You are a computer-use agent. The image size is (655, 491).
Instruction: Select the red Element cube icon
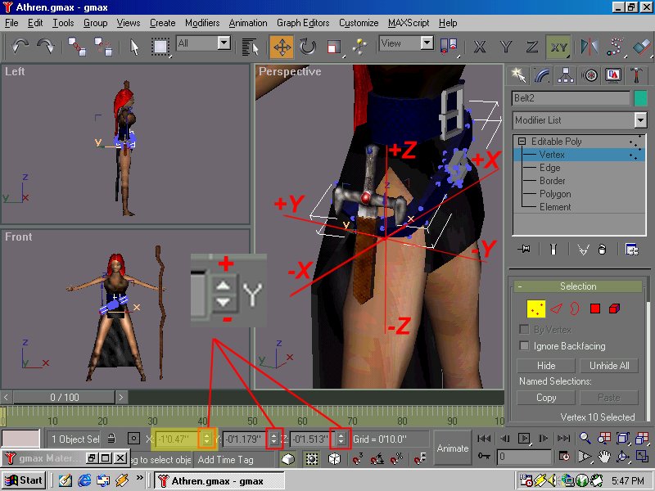click(614, 309)
